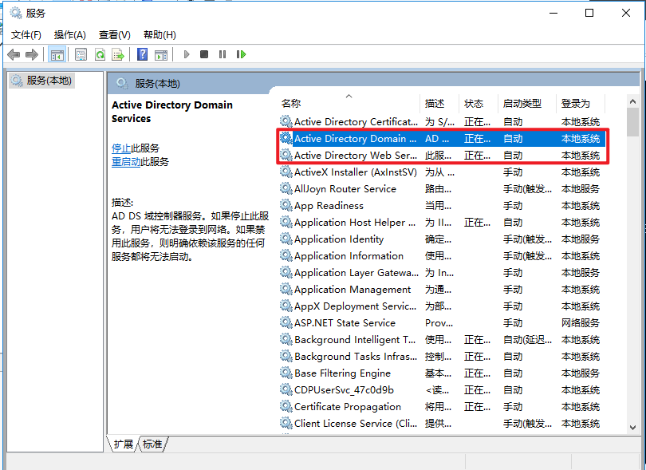Select the Active Directory Web Services row
The width and height of the screenshot is (646, 470).
coord(355,156)
